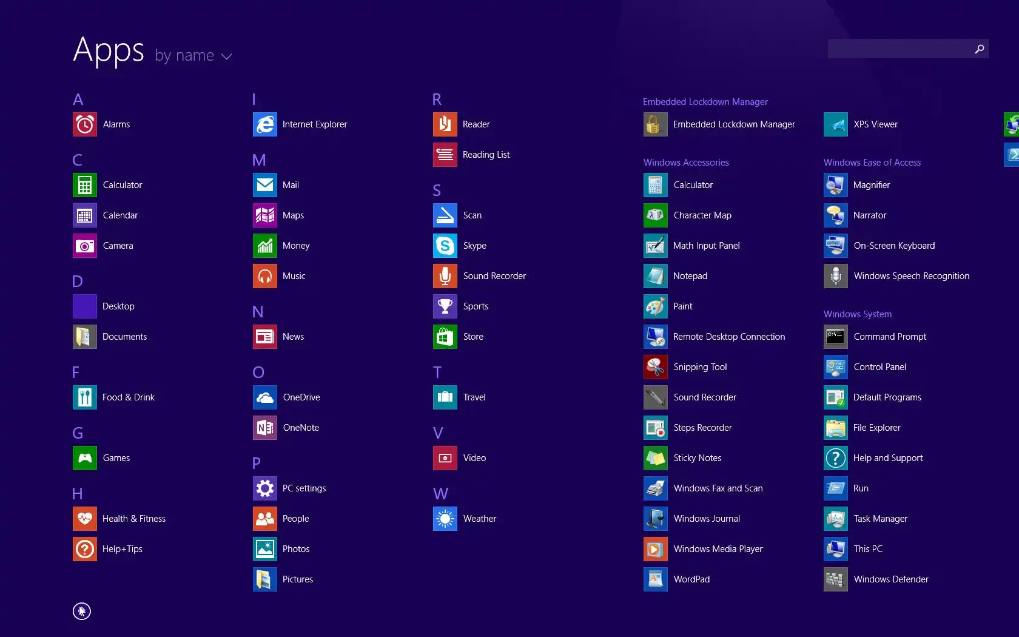Open the Internet Explorer icon
The image size is (1019, 637).
point(265,124)
